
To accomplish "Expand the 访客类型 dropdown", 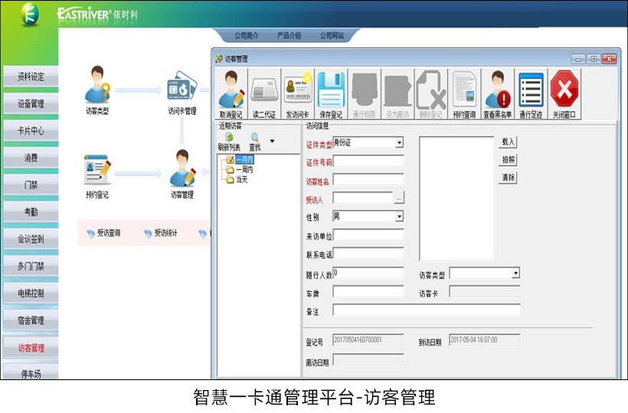I will 515,273.
